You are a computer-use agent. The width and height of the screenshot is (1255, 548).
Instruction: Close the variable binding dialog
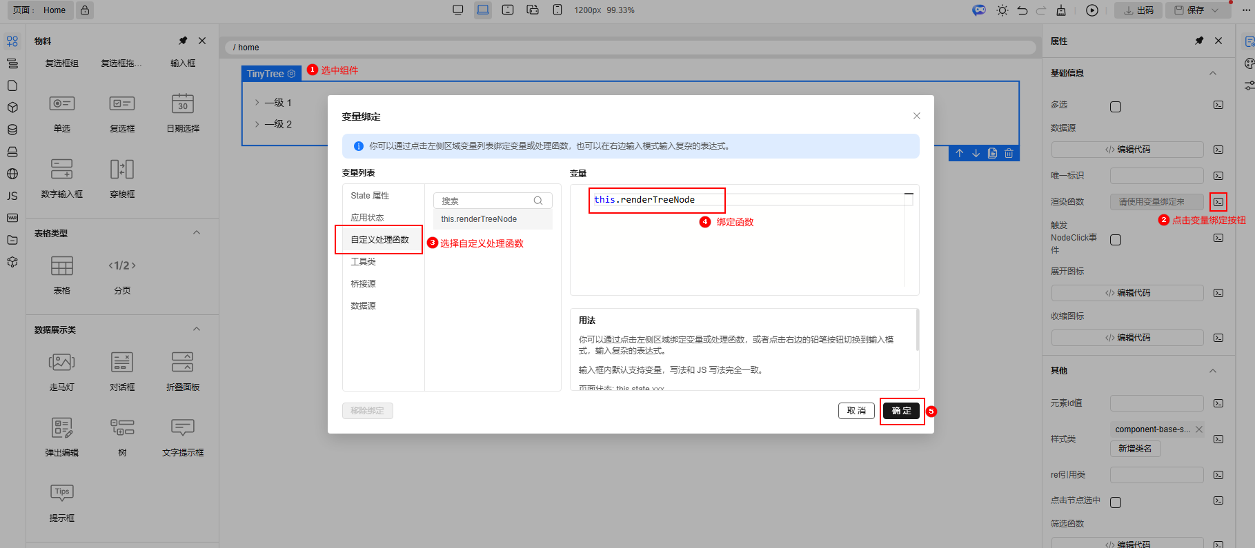pos(917,116)
